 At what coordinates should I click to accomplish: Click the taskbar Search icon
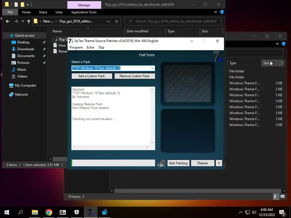(20, 212)
